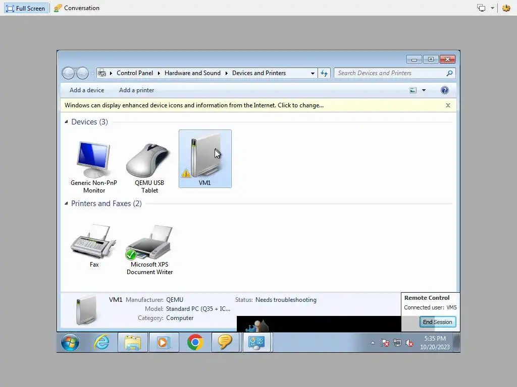The image size is (517, 387).
Task: Open the monitor selection icon in viewer toolbar
Action: click(481, 8)
